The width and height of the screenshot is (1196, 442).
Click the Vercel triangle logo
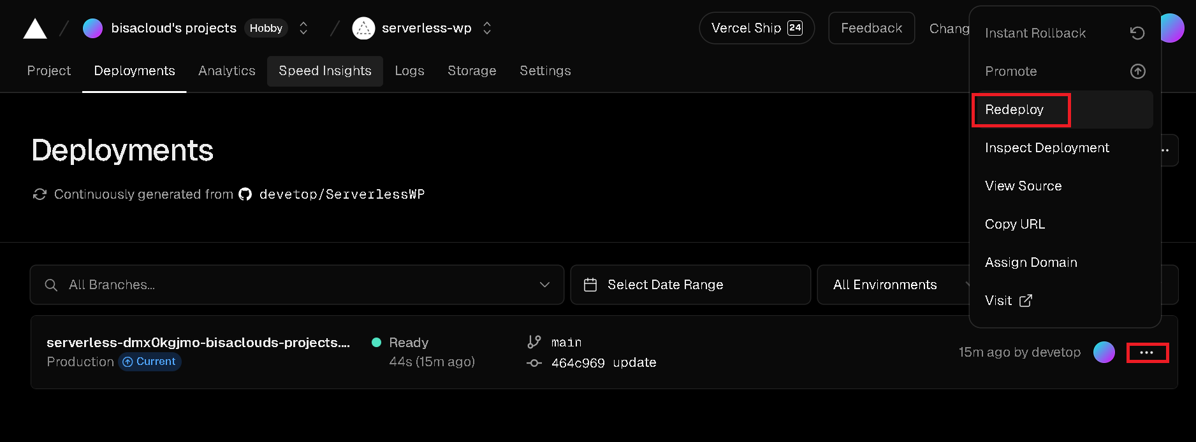pos(35,28)
